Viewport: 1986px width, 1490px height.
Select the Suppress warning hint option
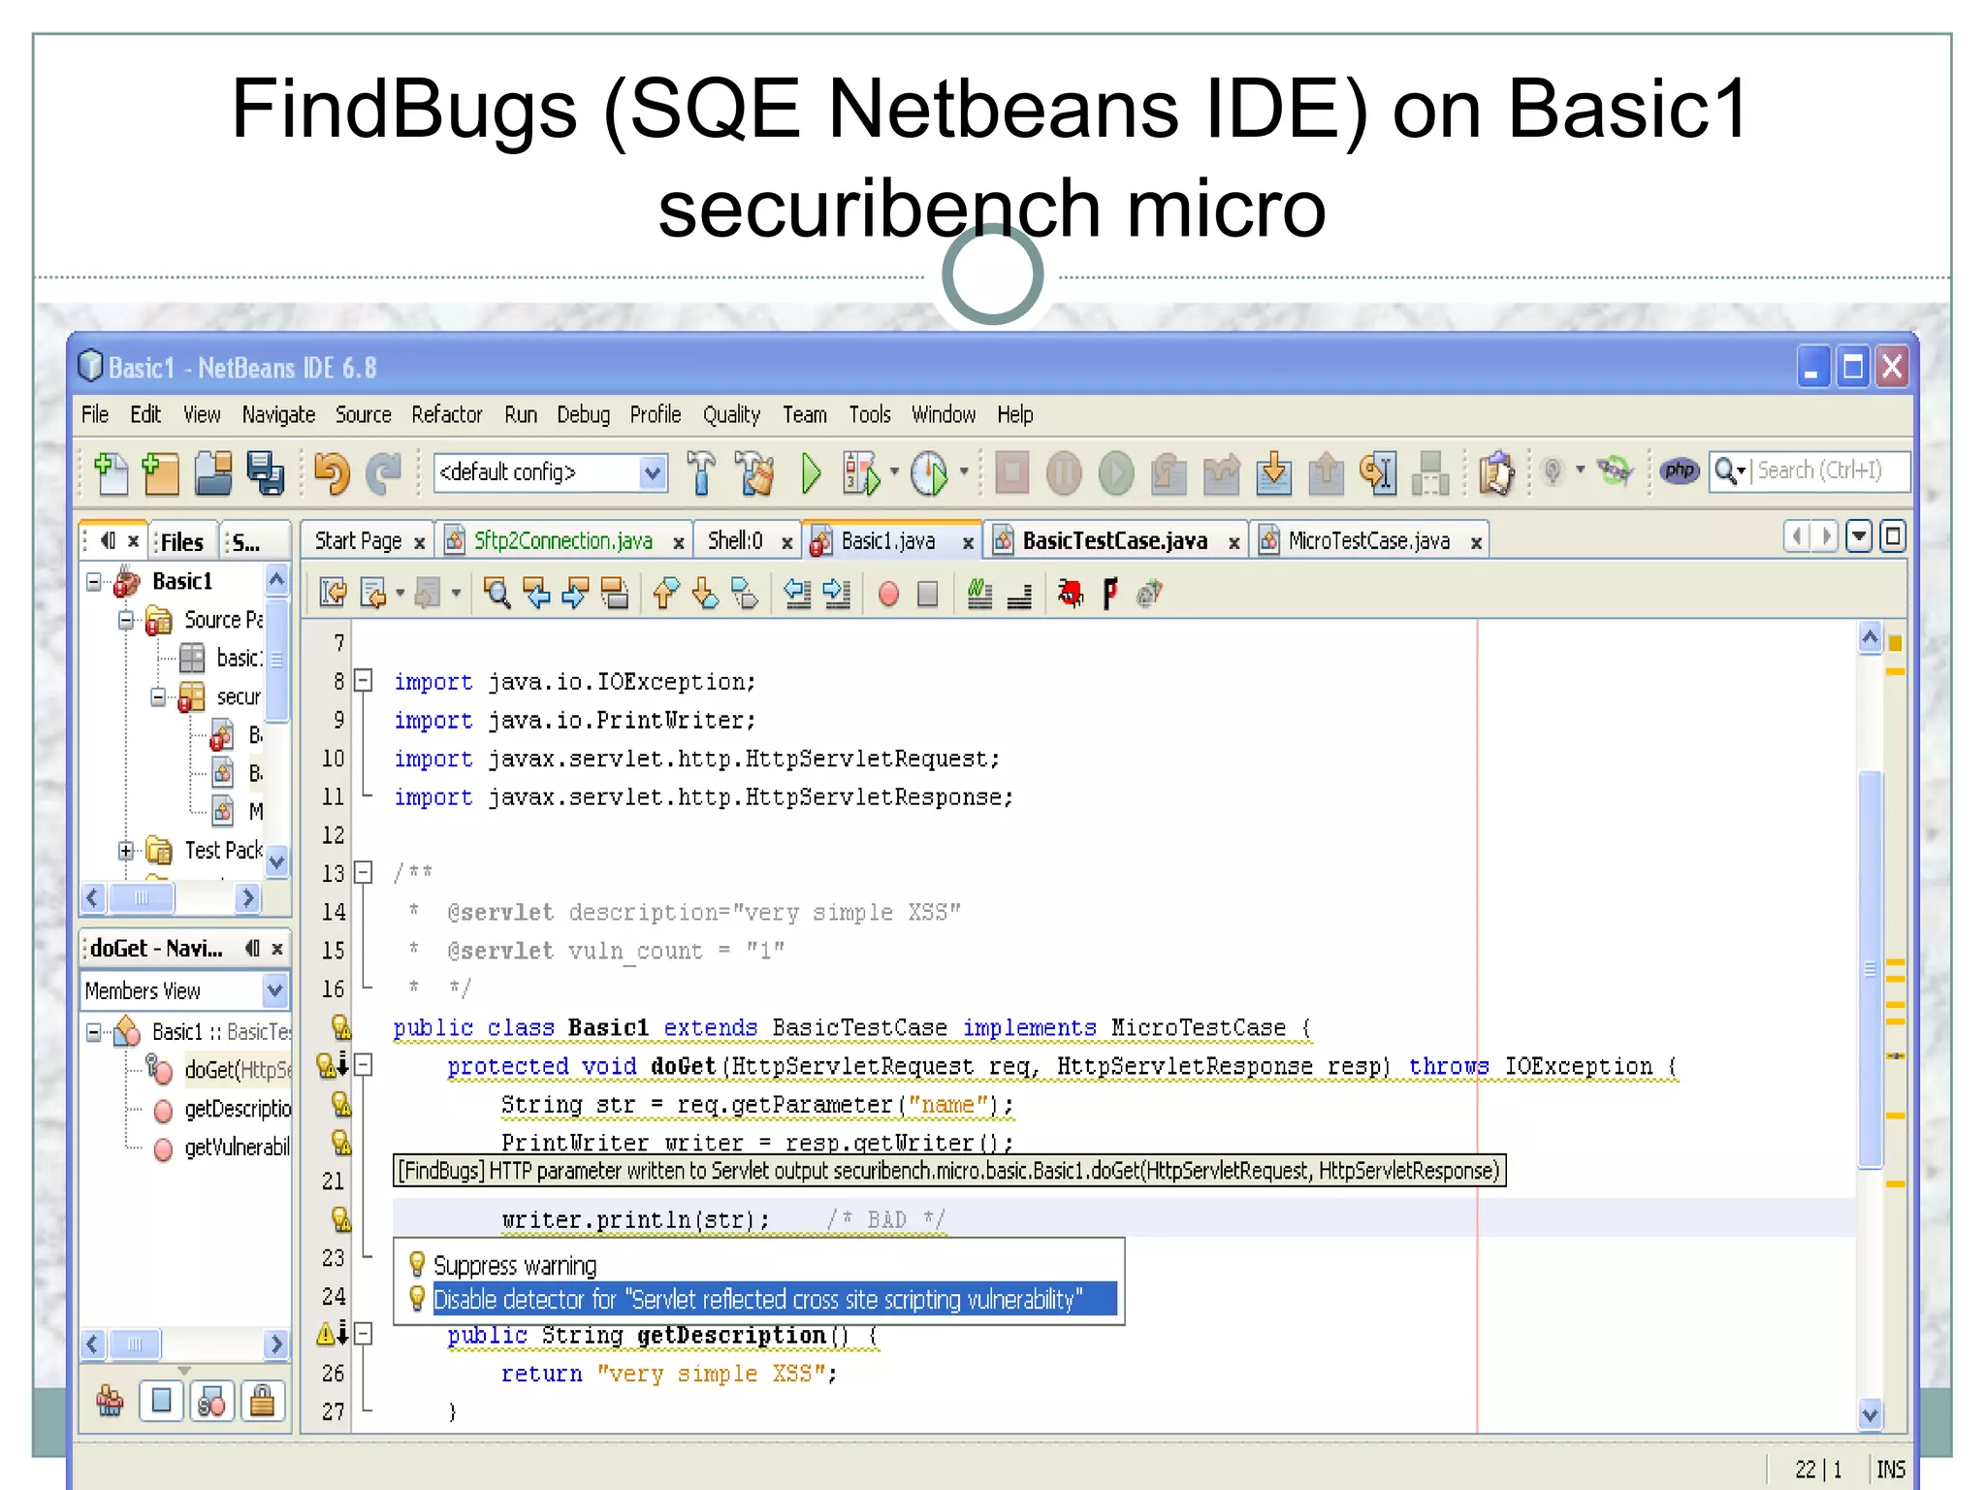tap(515, 1266)
